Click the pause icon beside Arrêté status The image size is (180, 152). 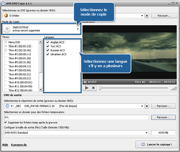click(x=85, y=82)
